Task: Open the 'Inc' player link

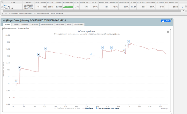Action: click(5, 6)
